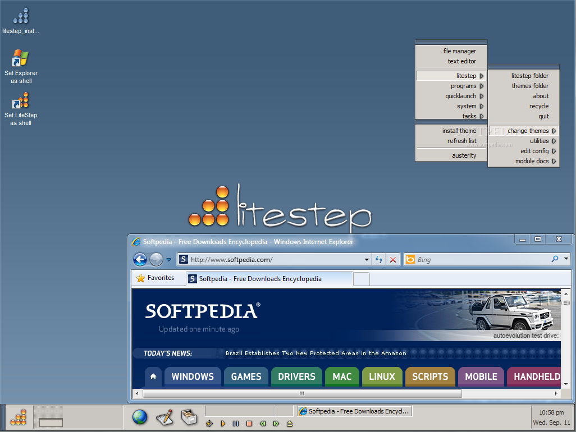Click the clock showing 10:58 pm
This screenshot has width=576, height=432.
coord(551,412)
